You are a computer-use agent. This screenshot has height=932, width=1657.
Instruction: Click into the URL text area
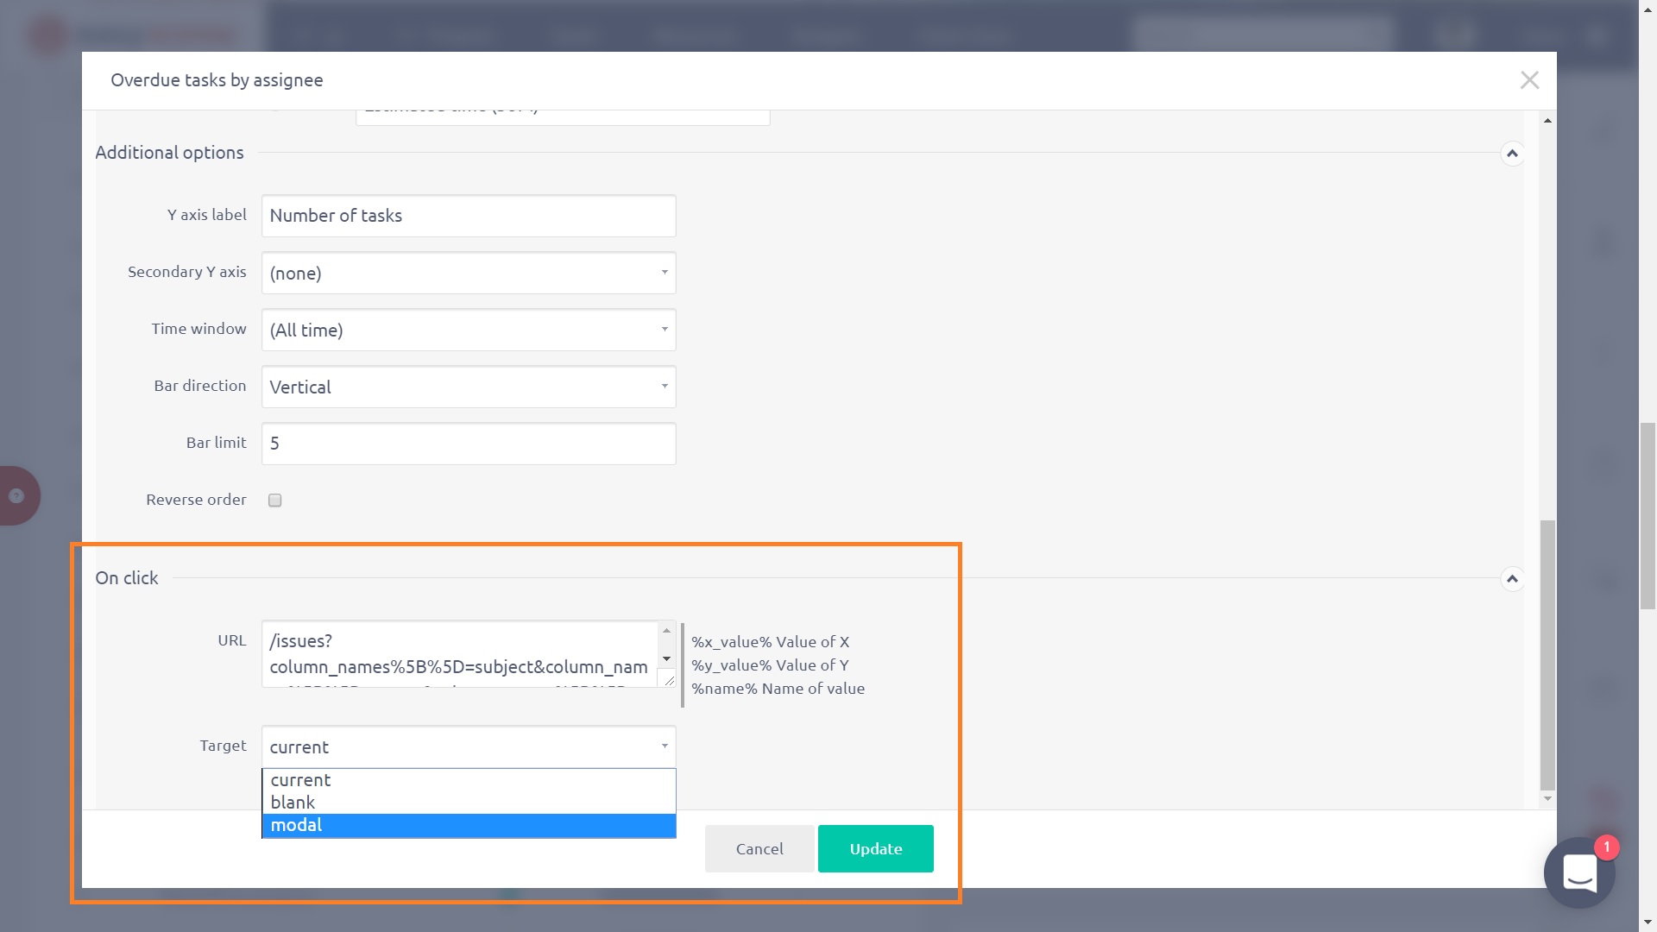pos(458,654)
